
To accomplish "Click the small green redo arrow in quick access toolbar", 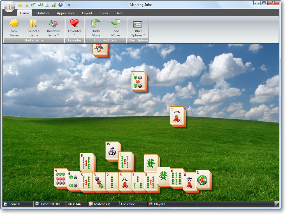I will click(40, 5).
